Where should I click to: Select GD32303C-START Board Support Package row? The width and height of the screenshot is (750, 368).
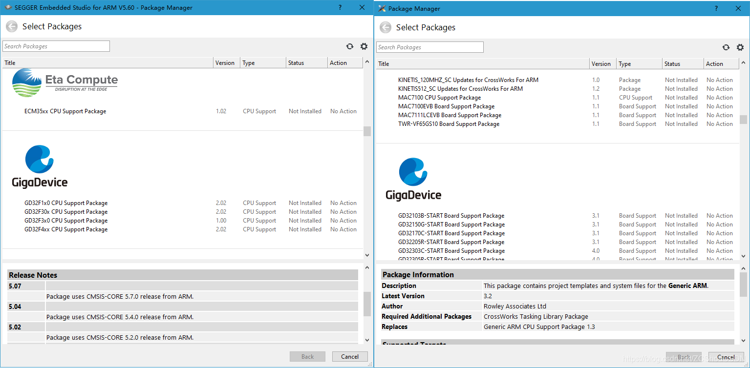(557, 251)
